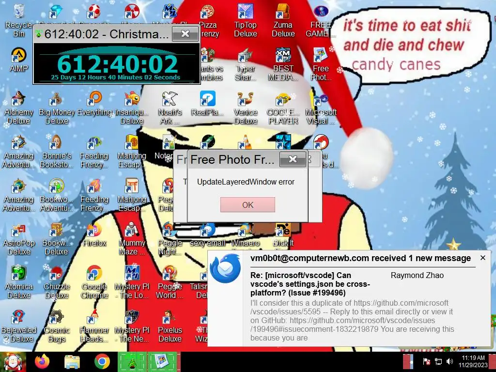Open the Cosmic Bugs shortcut
Viewport: 496px width, 372px height.
coord(57,326)
